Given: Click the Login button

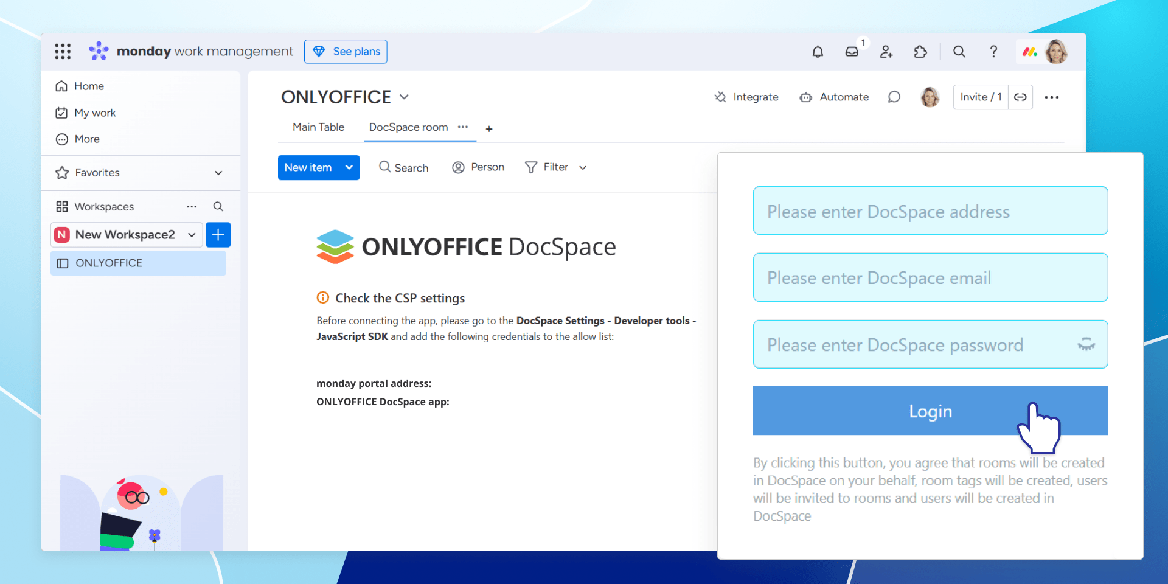Looking at the screenshot, I should (930, 411).
